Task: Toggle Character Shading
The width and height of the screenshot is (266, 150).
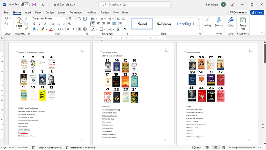Action: pyautogui.click(x=79, y=29)
